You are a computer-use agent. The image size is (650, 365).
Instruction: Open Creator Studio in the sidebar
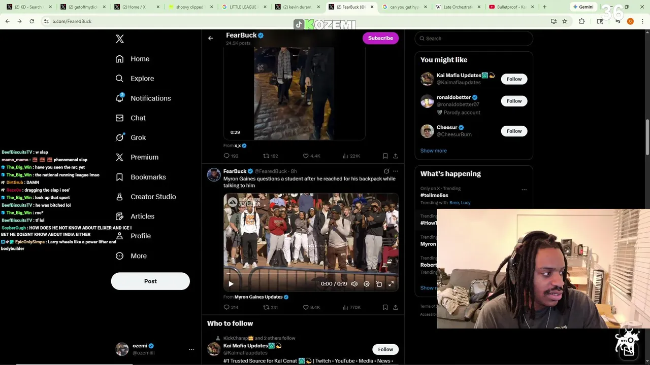[x=146, y=197]
